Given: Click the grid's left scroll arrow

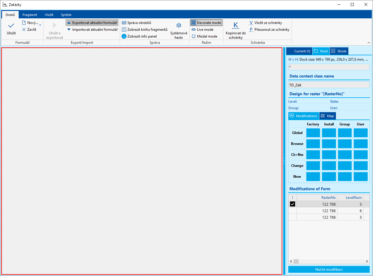Looking at the screenshot, I should click(291, 262).
